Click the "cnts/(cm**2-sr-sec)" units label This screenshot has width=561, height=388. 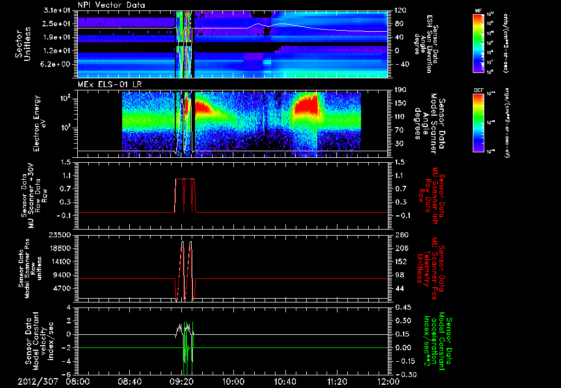(505, 43)
